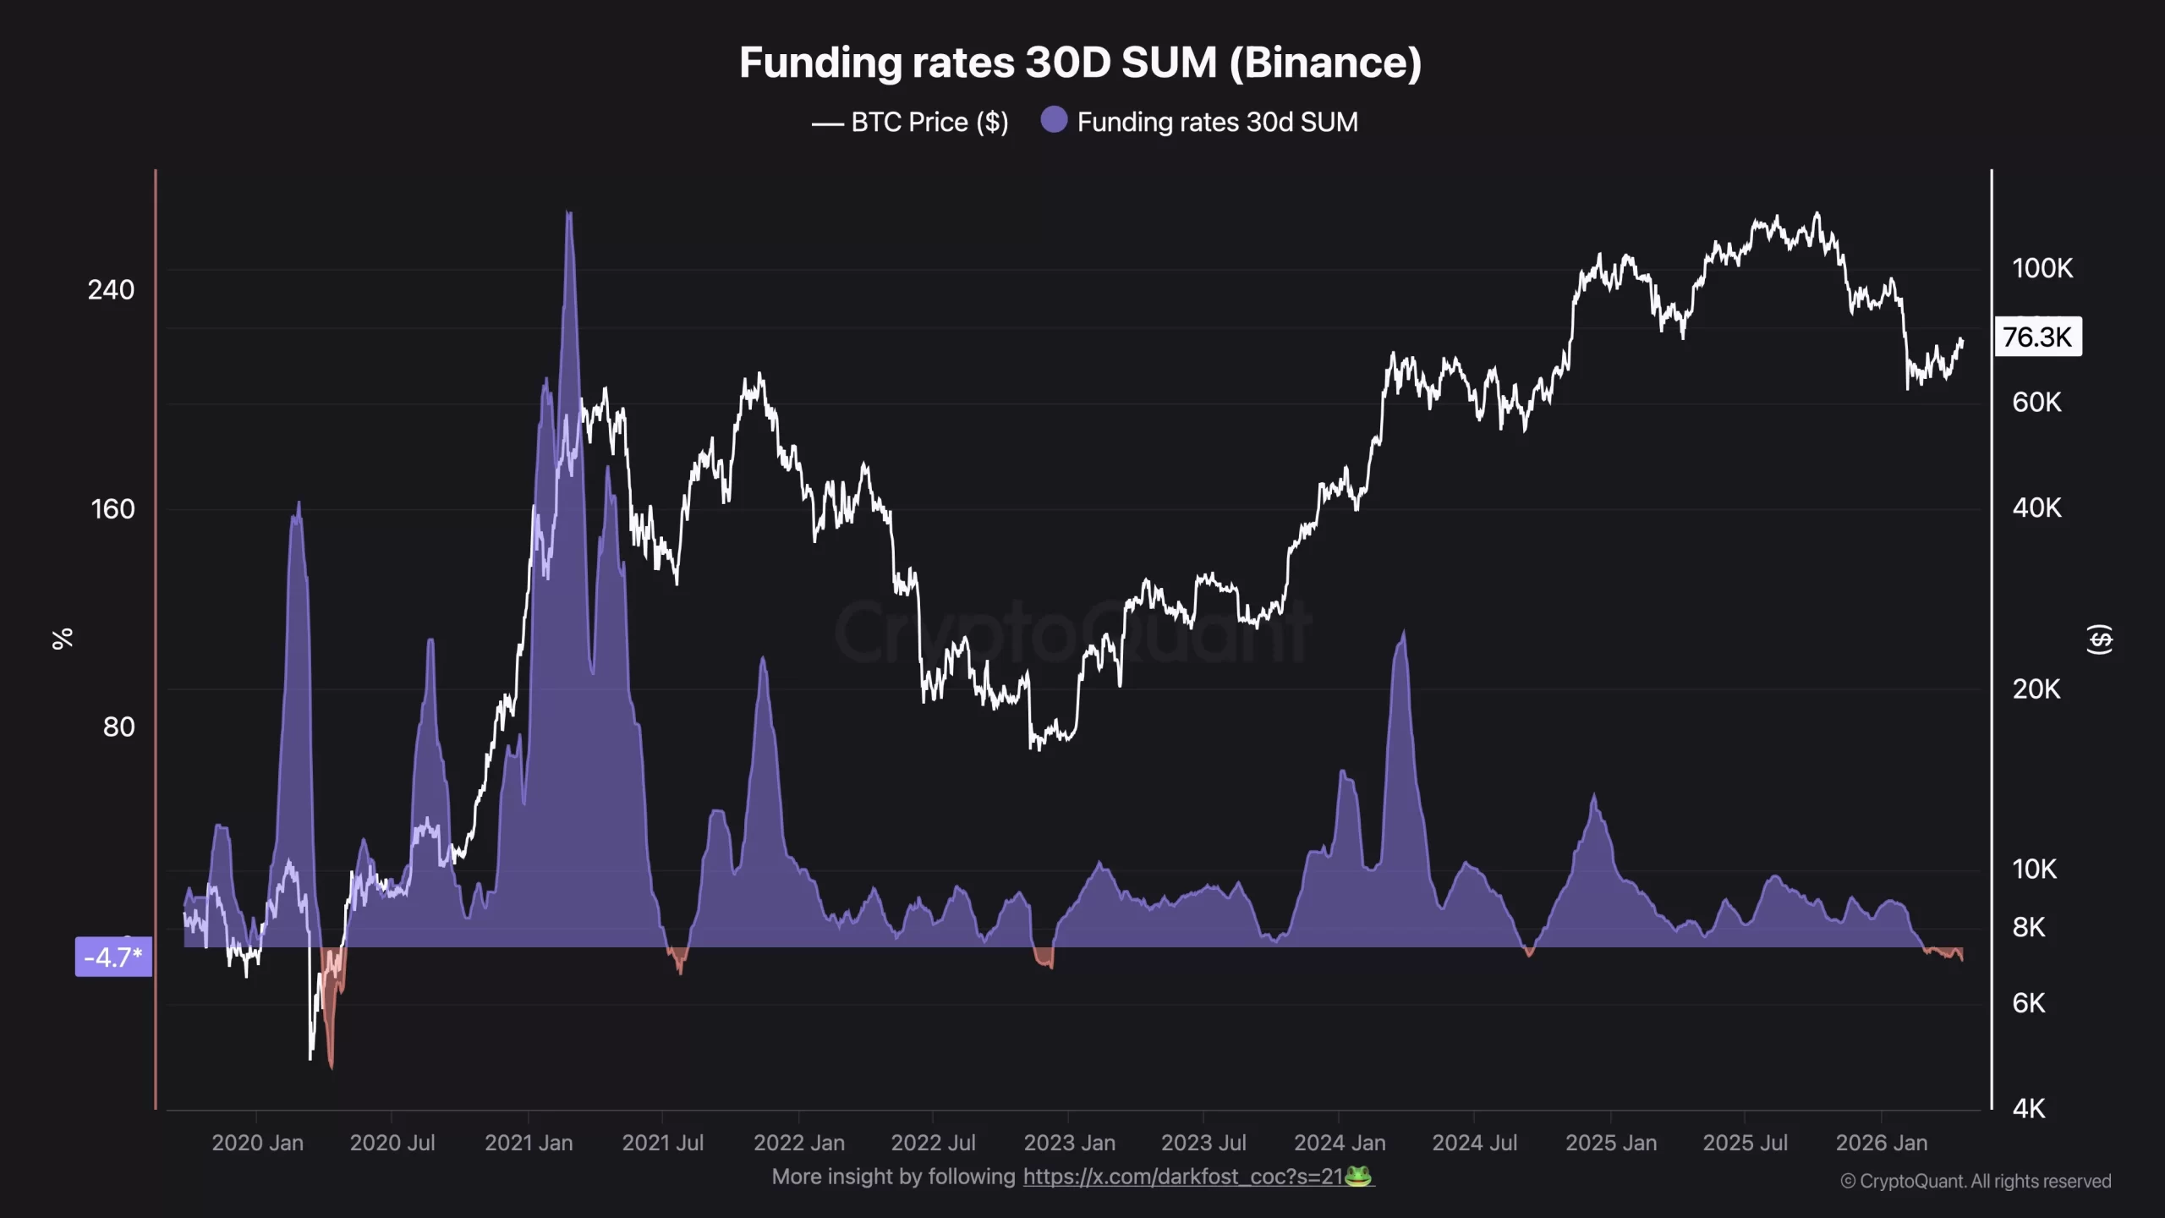Click the chart title Funding rates 30D SUM (Binance)
This screenshot has height=1218, width=2165.
1080,63
